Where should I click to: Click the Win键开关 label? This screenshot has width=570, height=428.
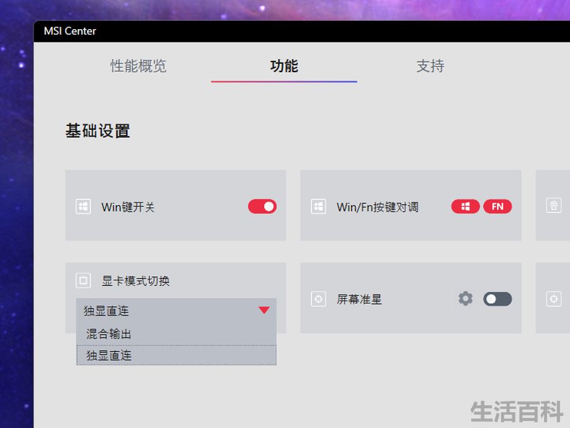[x=128, y=207]
